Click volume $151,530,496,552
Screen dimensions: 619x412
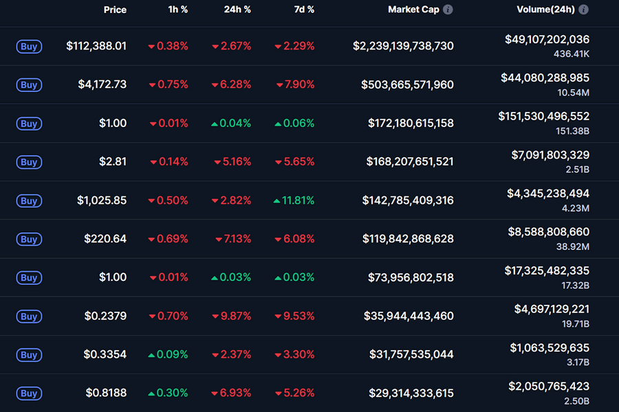543,116
